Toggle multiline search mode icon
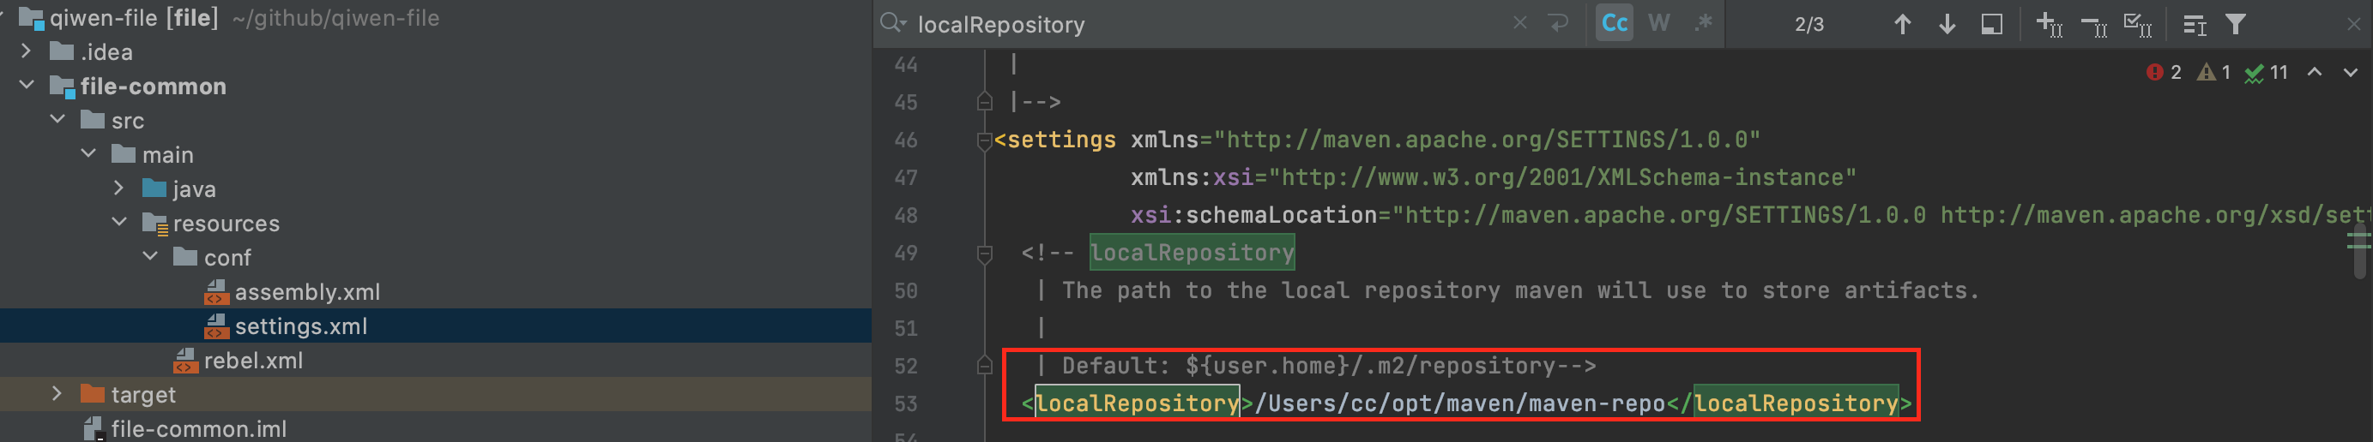2373x442 pixels. [x=1559, y=24]
